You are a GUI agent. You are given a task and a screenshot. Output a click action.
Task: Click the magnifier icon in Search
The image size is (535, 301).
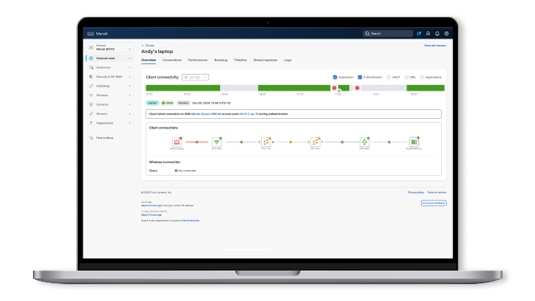(367, 34)
